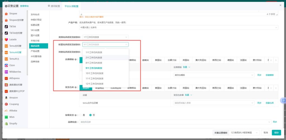Click the Lazada heart icon

point(6,39)
